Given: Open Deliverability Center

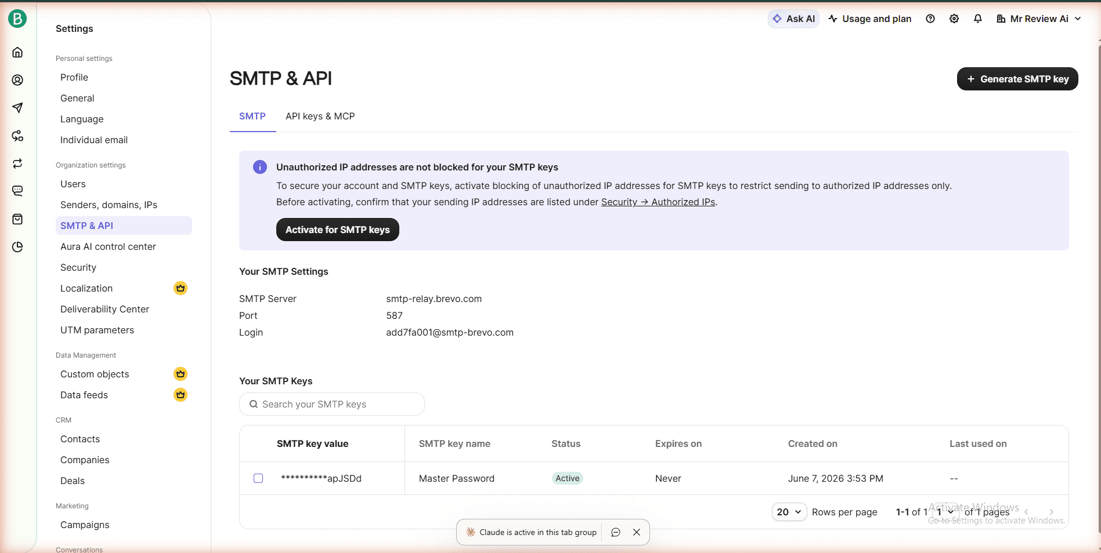Looking at the screenshot, I should 104,309.
